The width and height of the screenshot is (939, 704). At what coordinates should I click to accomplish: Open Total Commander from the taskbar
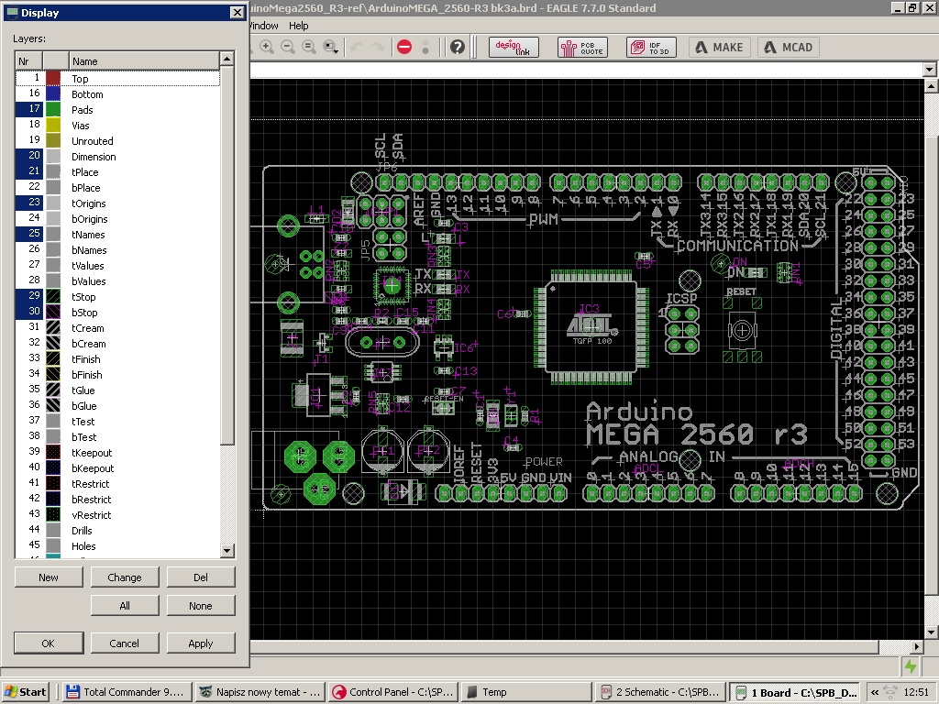coord(127,692)
